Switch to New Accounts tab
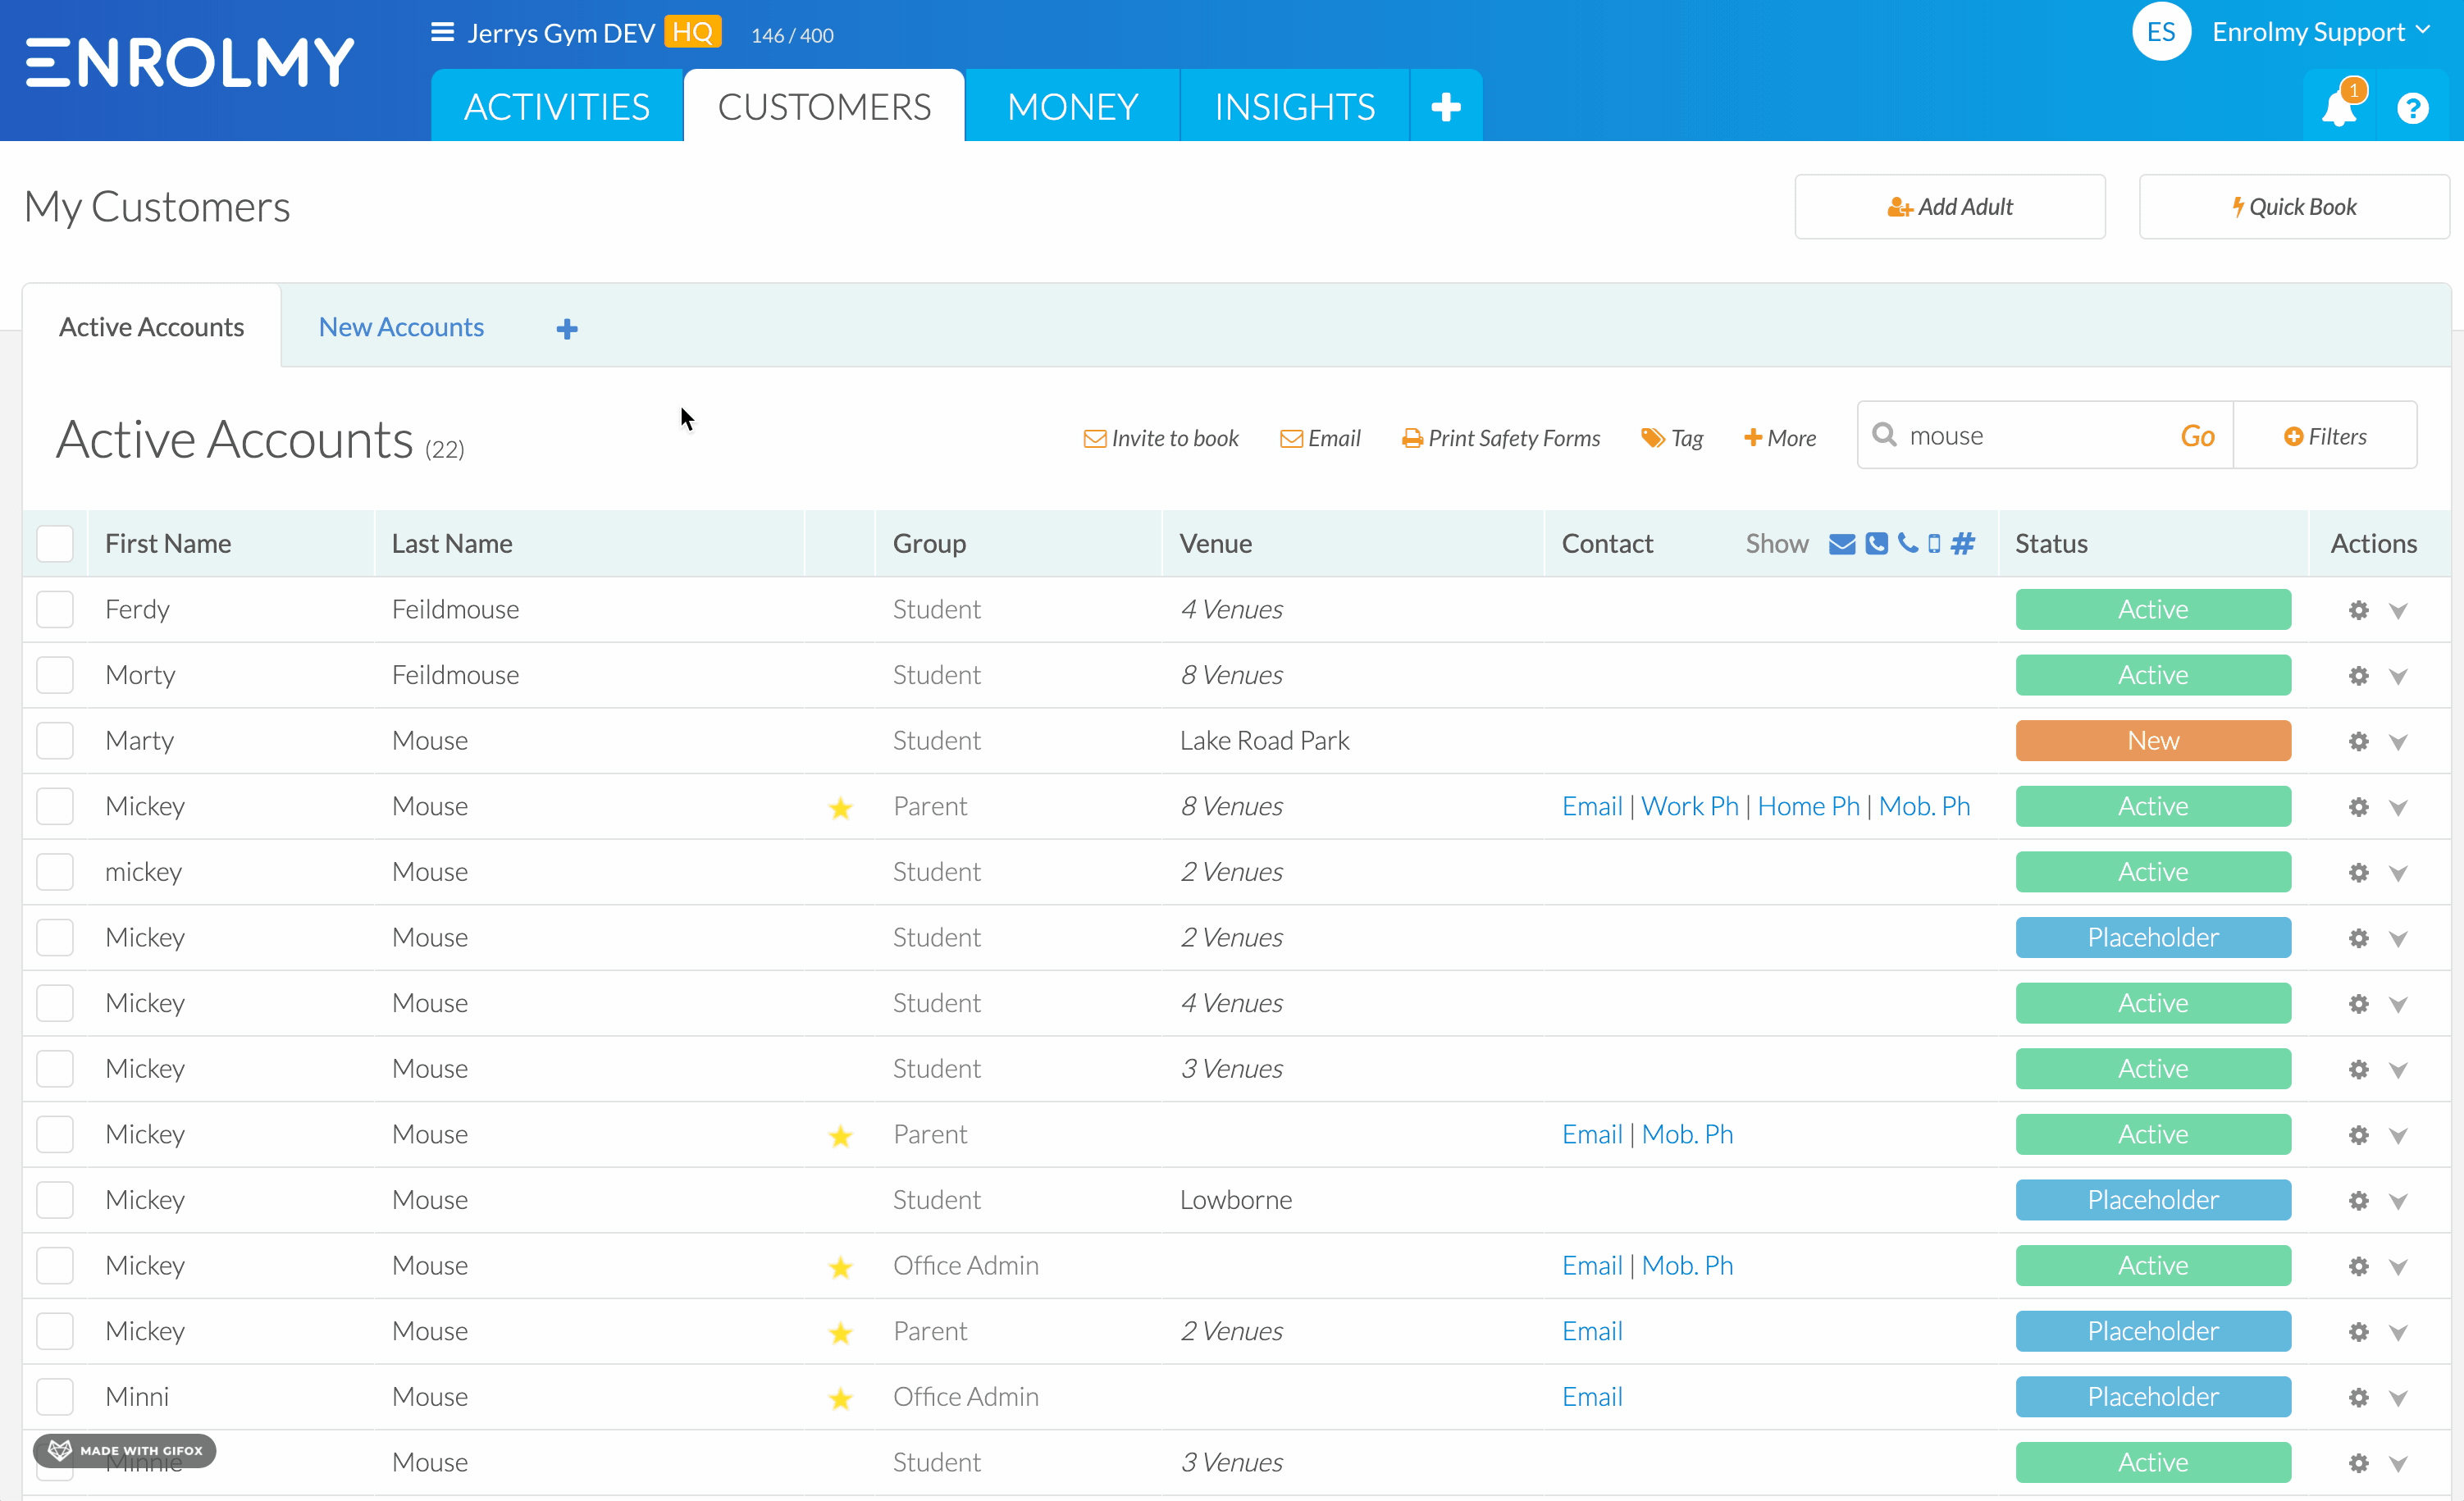The image size is (2464, 1501). click(401, 327)
